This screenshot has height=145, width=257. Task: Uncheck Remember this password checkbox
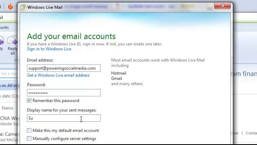click(29, 100)
